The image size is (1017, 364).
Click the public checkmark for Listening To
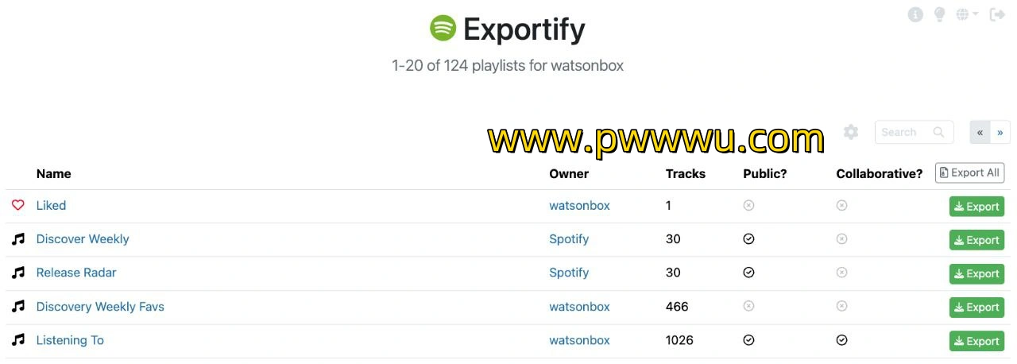coord(748,340)
